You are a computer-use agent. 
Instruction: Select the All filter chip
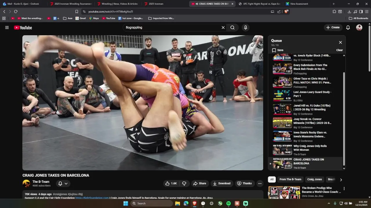click(x=272, y=179)
